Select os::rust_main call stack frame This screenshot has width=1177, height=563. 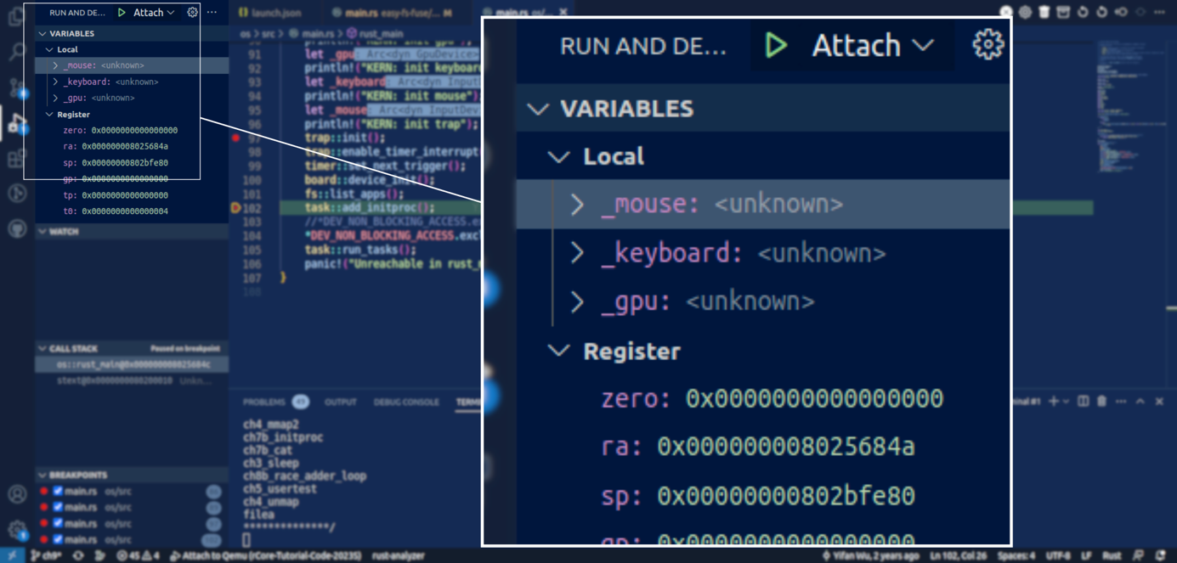click(x=132, y=364)
